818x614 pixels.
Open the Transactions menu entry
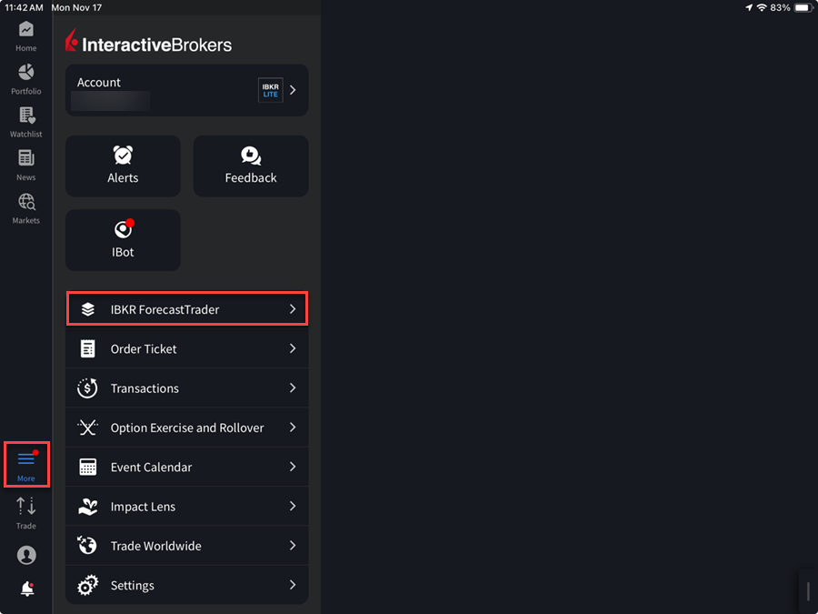(186, 388)
